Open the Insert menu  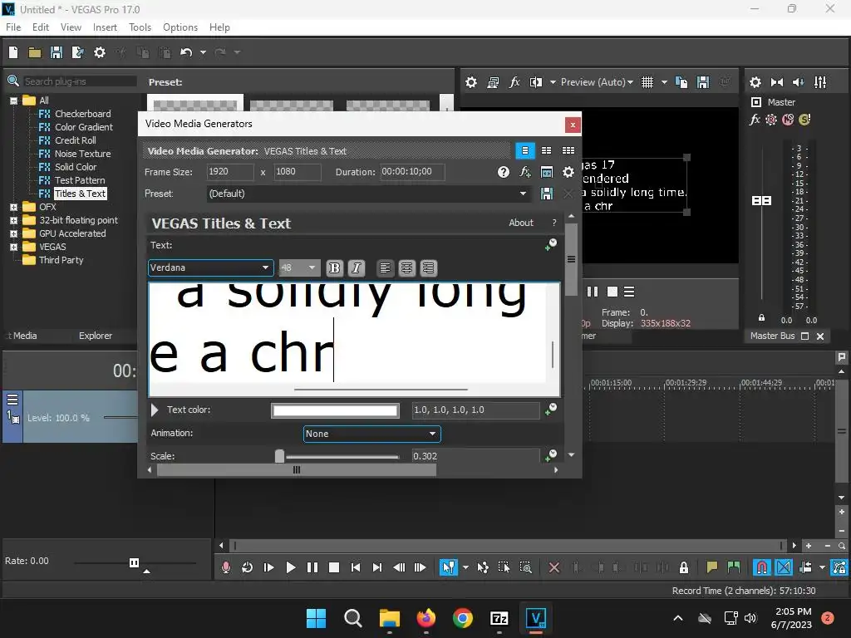point(105,27)
